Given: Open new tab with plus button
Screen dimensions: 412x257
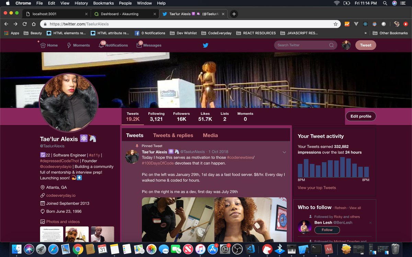Looking at the screenshot, I should (x=234, y=14).
